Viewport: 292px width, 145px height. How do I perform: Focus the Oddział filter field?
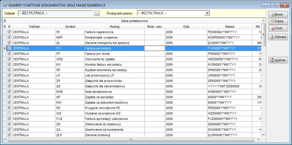coord(55,13)
